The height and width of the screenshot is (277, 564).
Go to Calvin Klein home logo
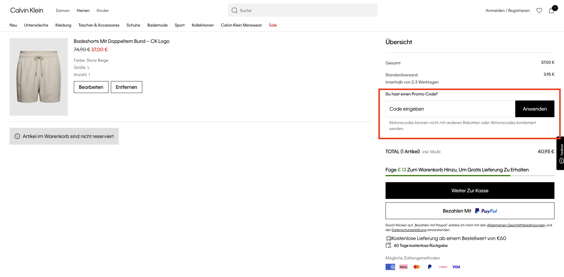[27, 10]
